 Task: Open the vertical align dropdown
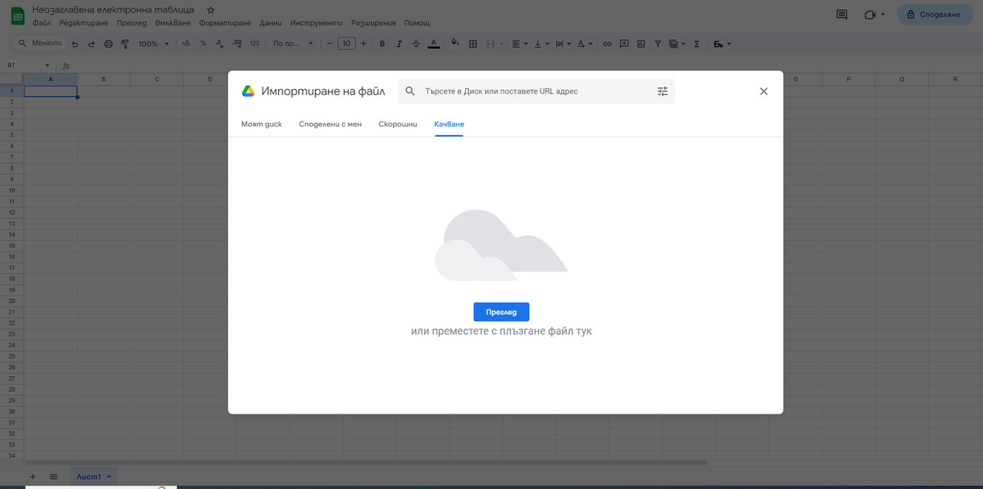point(541,44)
